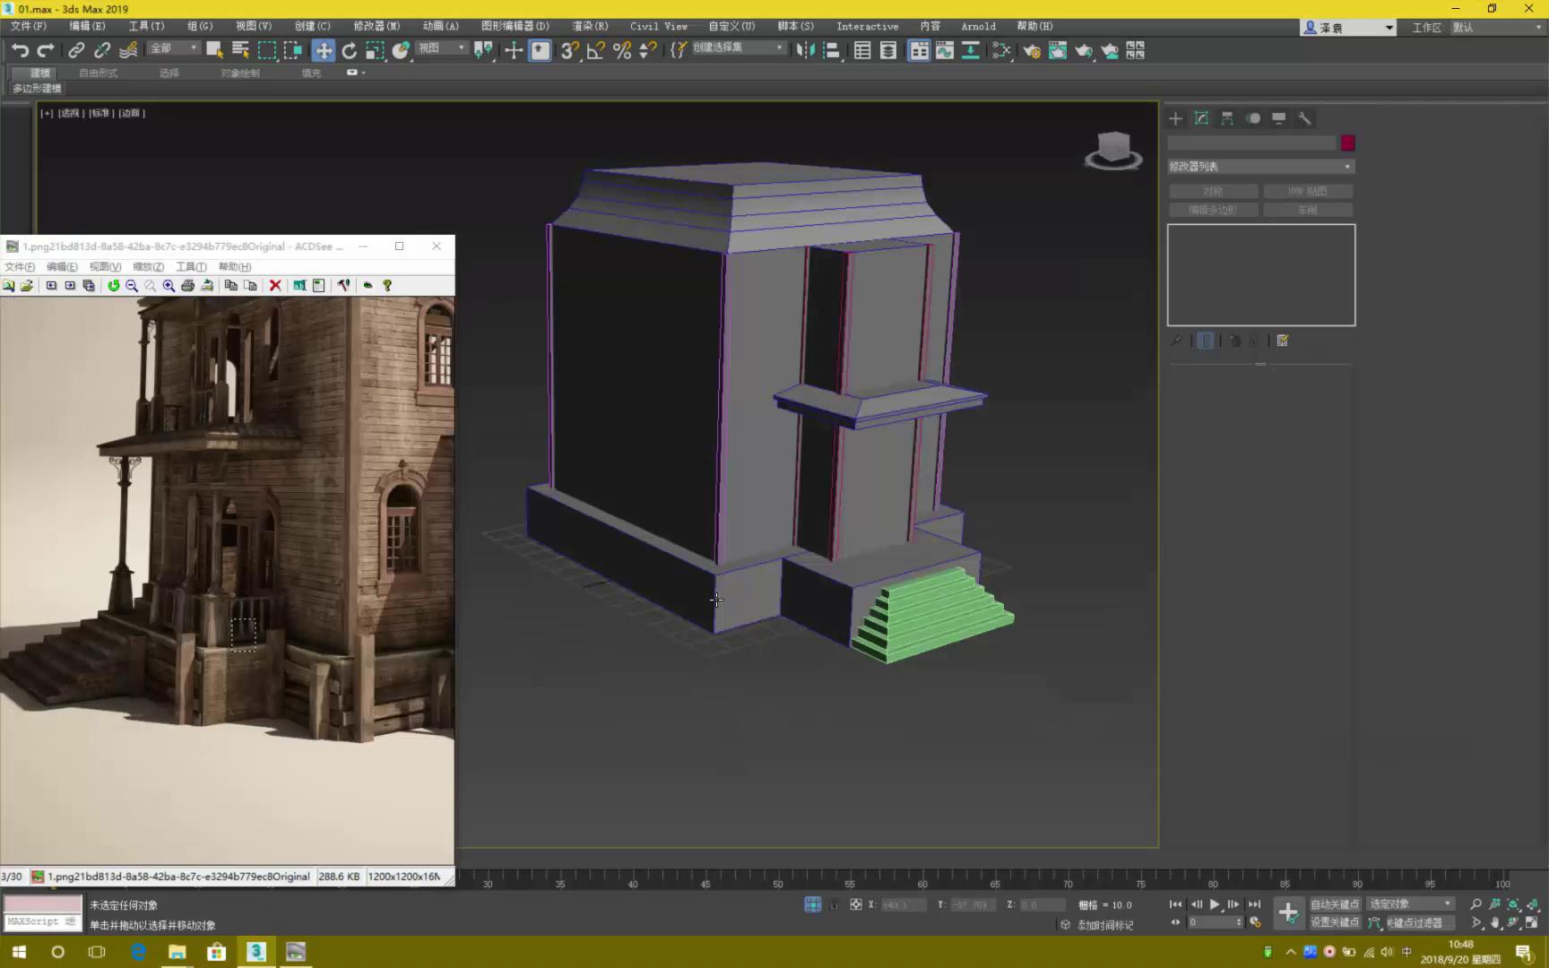Screen dimensions: 1549x968
Task: Select the Move tool in the toolbar
Action: pos(324,50)
